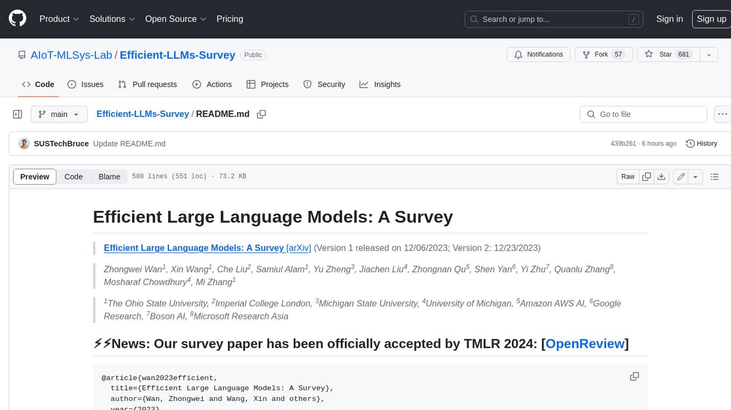Sign in to GitHub
The image size is (731, 410).
coord(669,19)
